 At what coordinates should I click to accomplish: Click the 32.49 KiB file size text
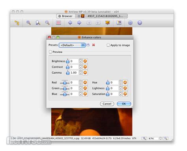coord(86,138)
